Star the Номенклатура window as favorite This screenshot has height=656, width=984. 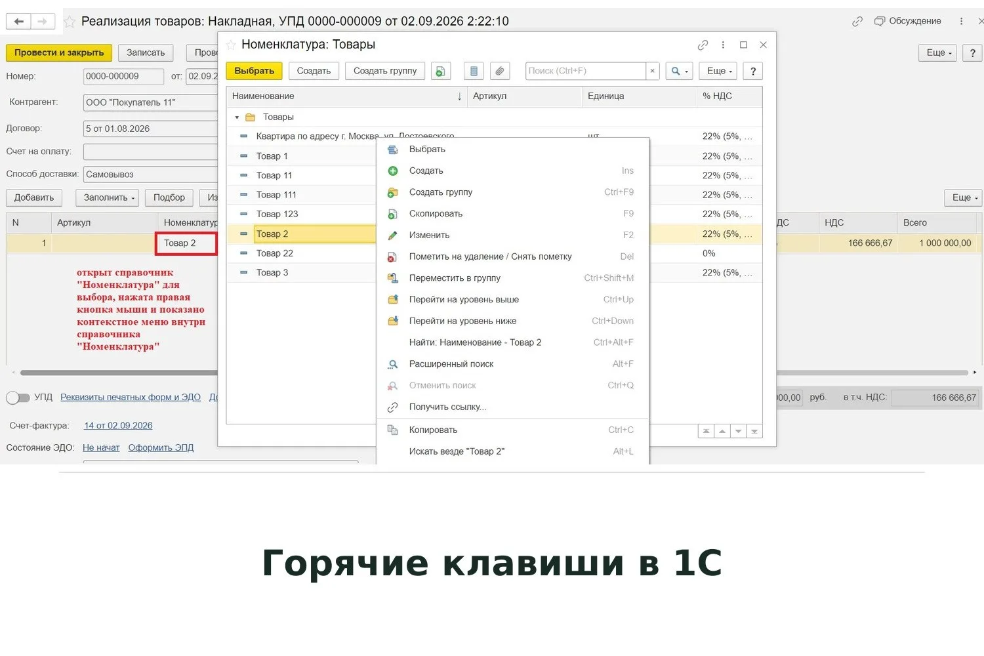231,45
